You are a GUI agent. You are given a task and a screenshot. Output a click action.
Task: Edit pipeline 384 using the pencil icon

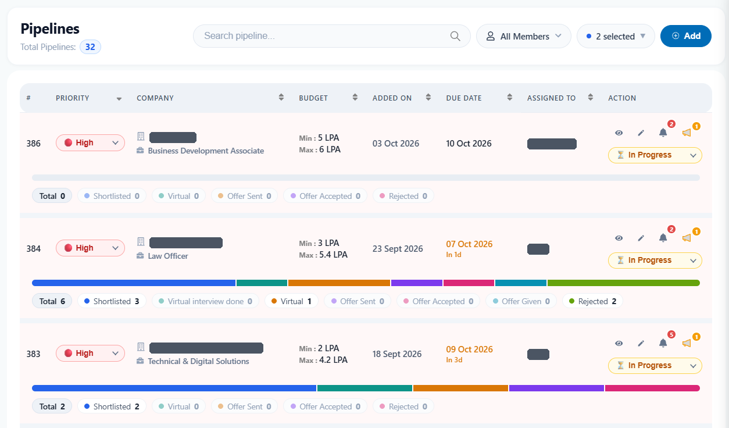point(641,238)
